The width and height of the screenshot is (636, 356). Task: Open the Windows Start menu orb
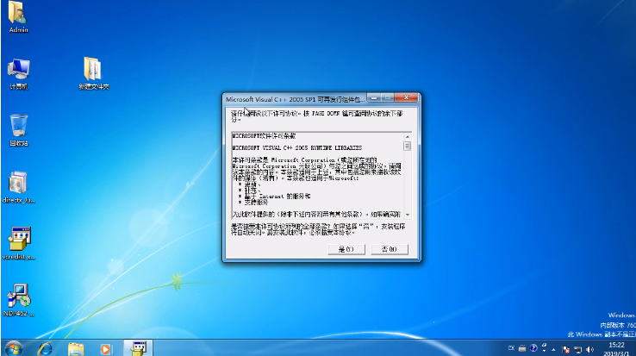pyautogui.click(x=15, y=347)
